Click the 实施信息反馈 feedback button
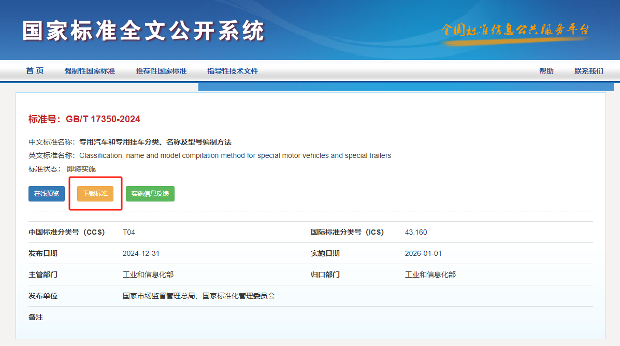This screenshot has height=346, width=620. [150, 193]
